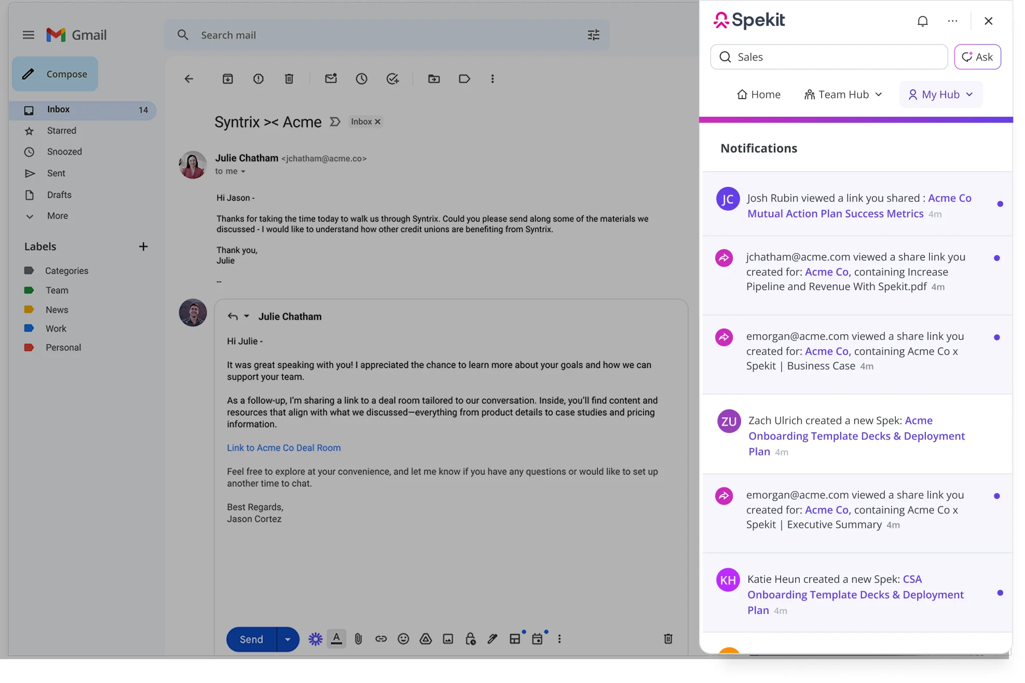Select the blue Work label

[x=56, y=329]
